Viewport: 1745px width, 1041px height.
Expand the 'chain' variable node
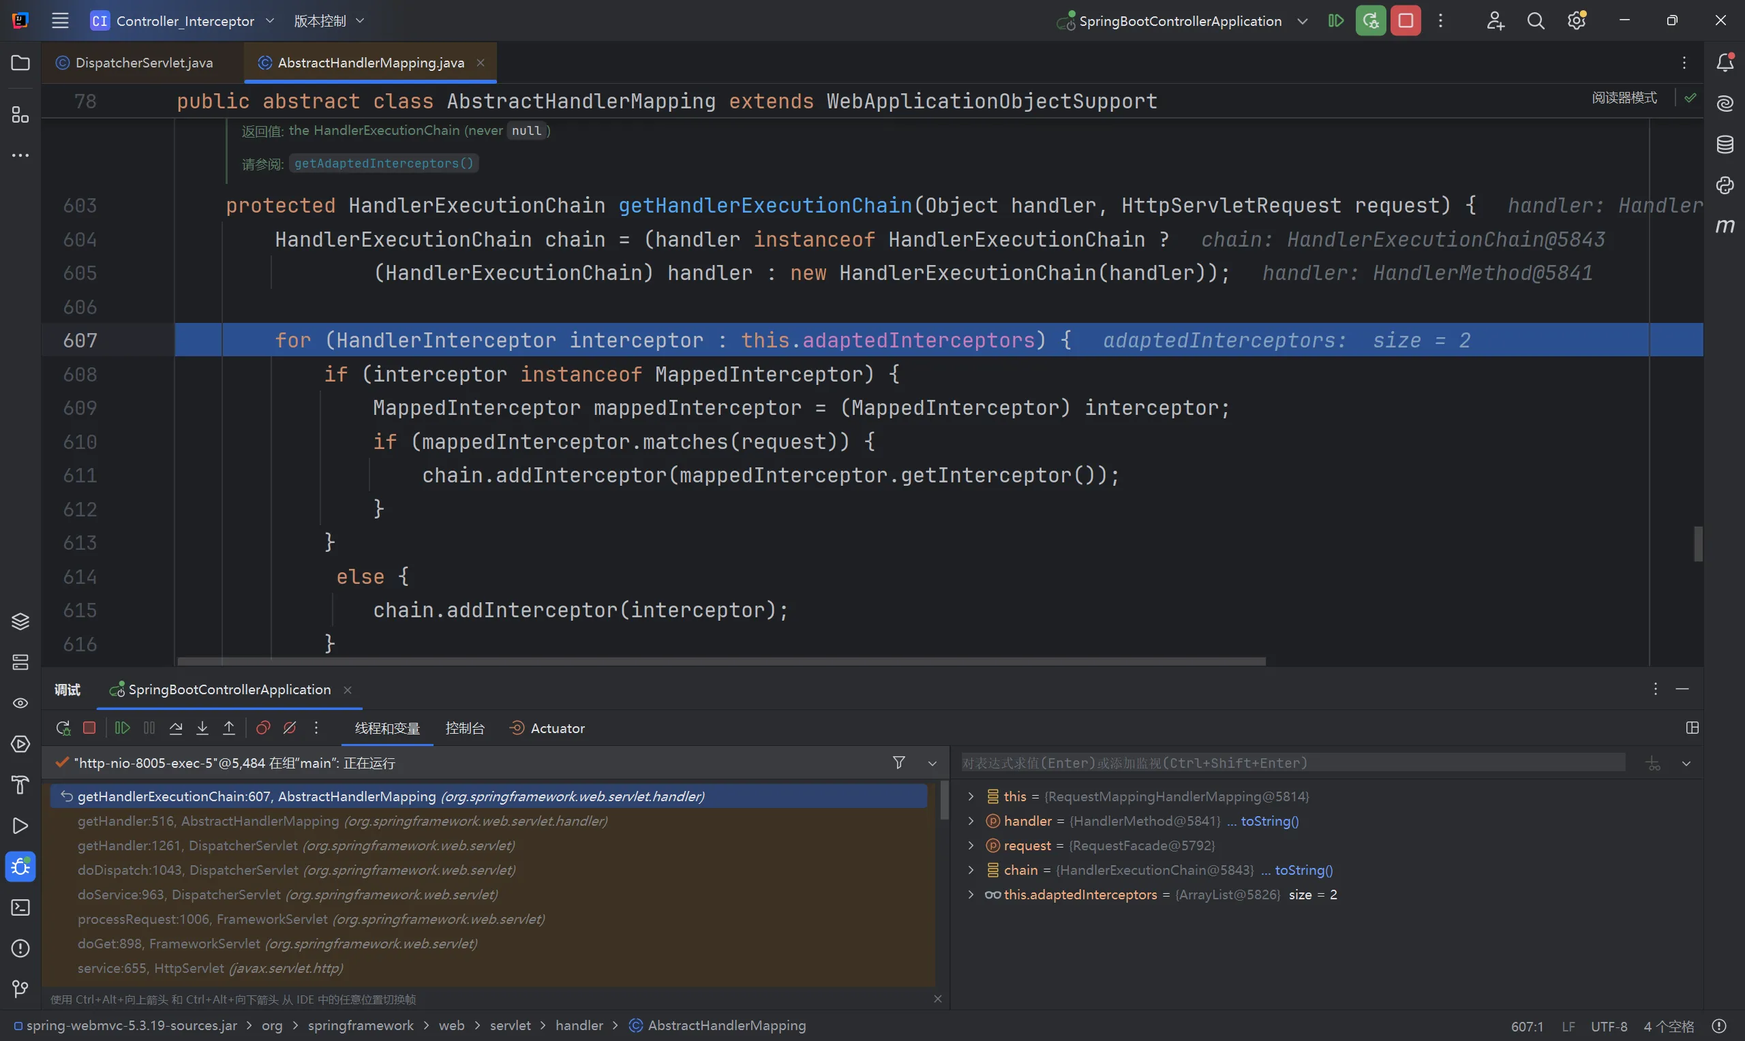(971, 870)
